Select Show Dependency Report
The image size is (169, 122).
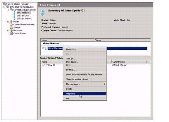pos(85,79)
